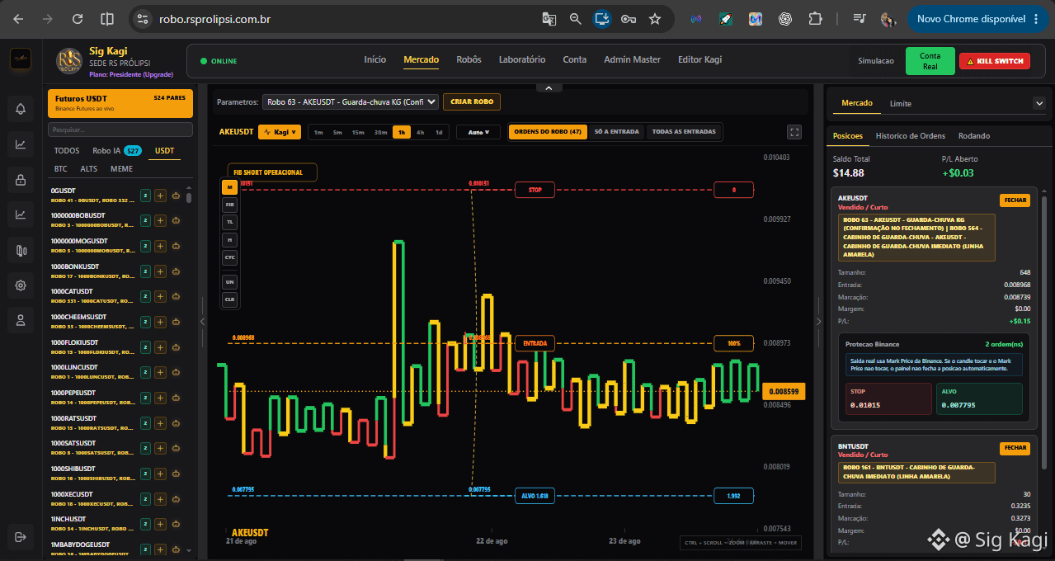The image size is (1055, 561).
Task: Close the BNTUSDT position with Fechar
Action: tap(1015, 448)
